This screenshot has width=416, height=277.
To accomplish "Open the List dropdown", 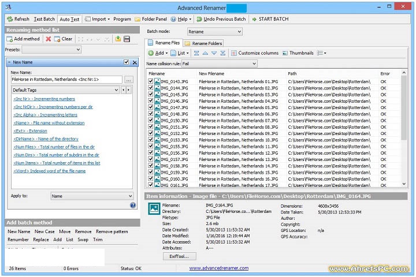I will click(x=179, y=53).
